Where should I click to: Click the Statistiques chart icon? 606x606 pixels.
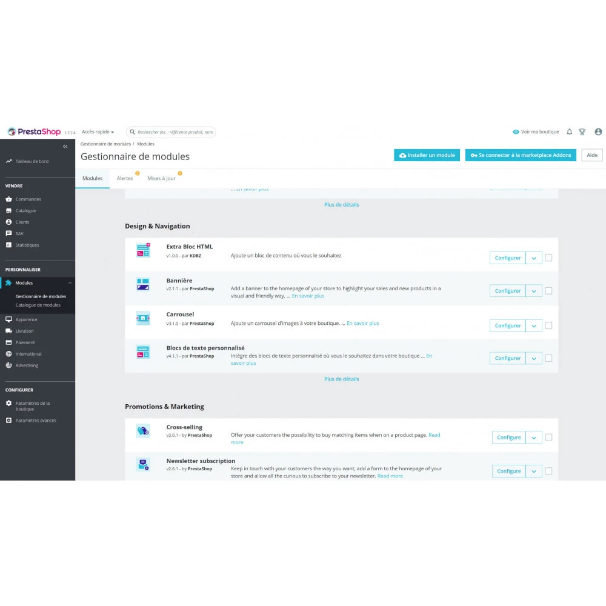[x=9, y=245]
